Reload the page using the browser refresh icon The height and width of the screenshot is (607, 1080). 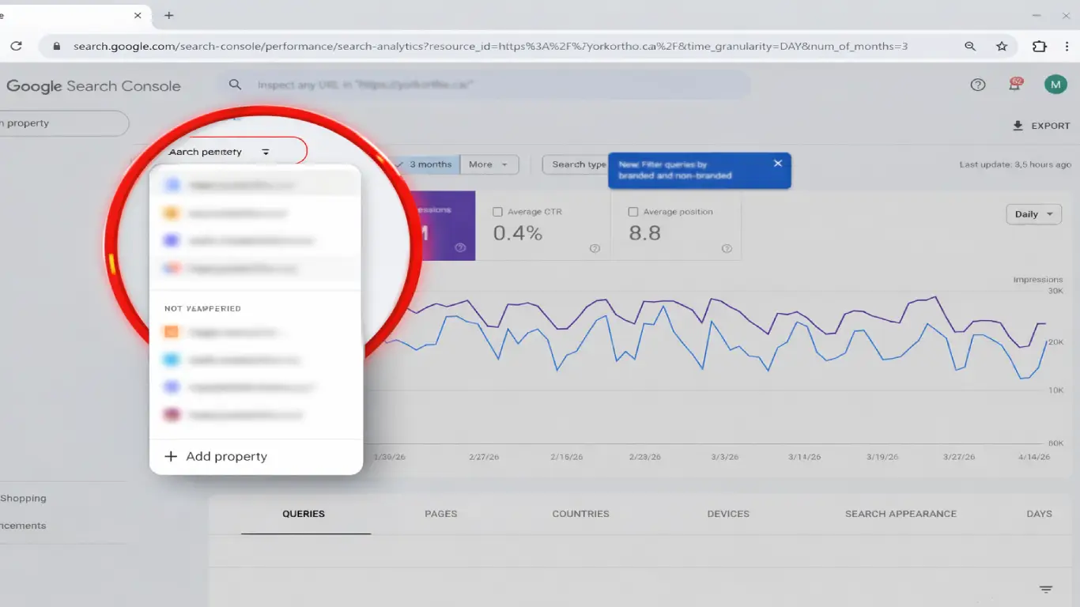point(16,47)
